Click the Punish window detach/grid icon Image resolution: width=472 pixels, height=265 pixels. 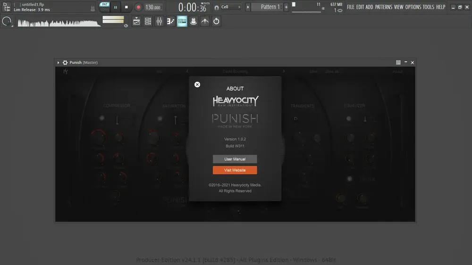tap(398, 62)
